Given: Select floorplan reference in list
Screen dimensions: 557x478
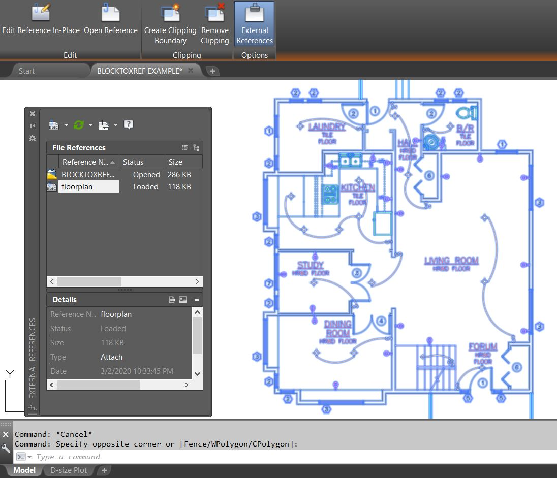Looking at the screenshot, I should pos(77,187).
